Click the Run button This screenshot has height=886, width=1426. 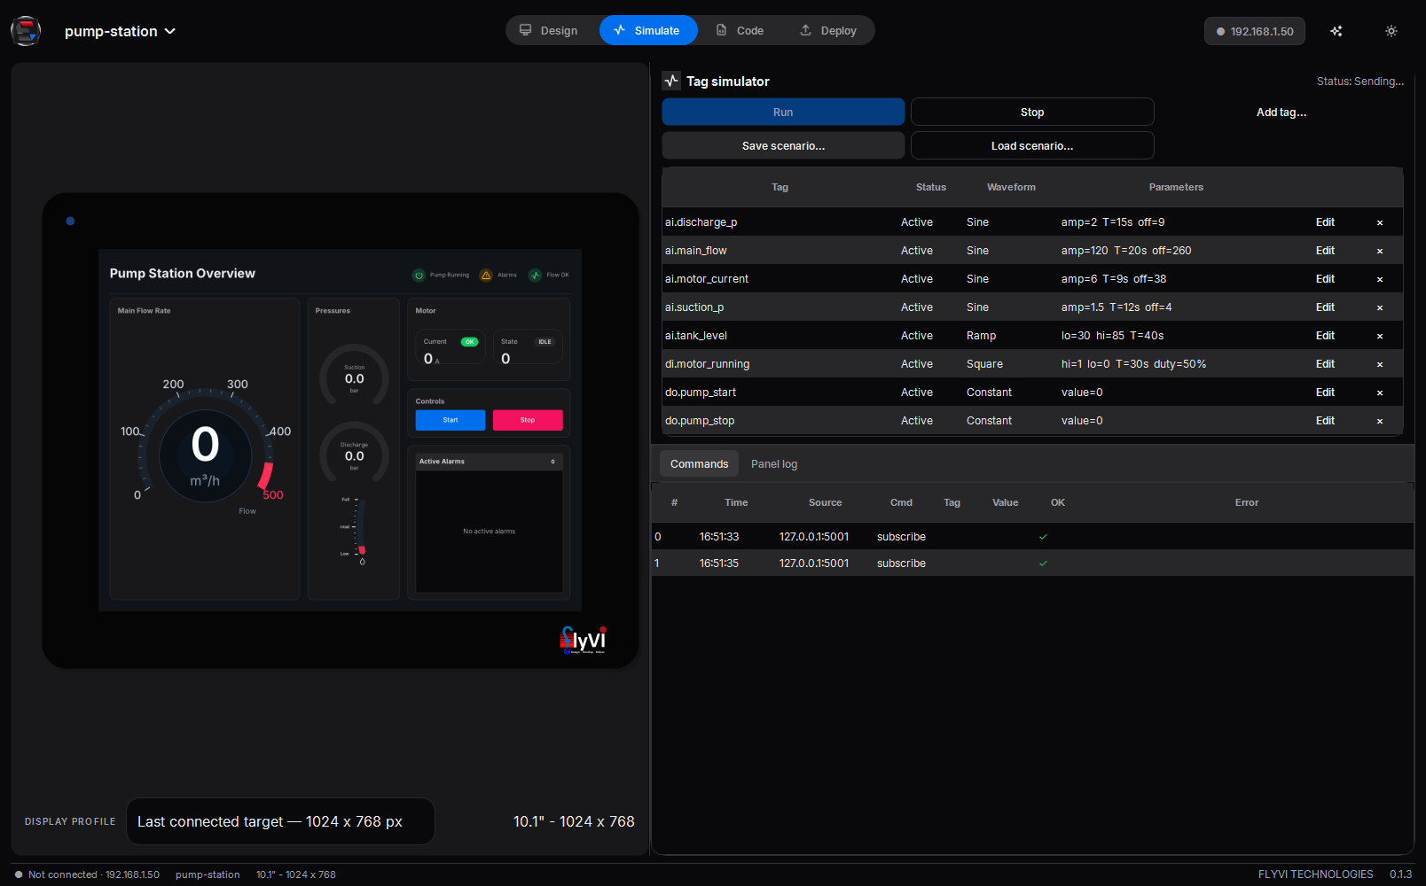pos(783,112)
